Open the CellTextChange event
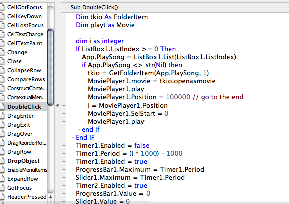This screenshot has height=204, width=289. 25,34
